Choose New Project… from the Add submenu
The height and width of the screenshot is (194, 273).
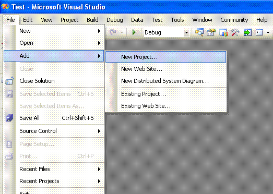(166, 57)
